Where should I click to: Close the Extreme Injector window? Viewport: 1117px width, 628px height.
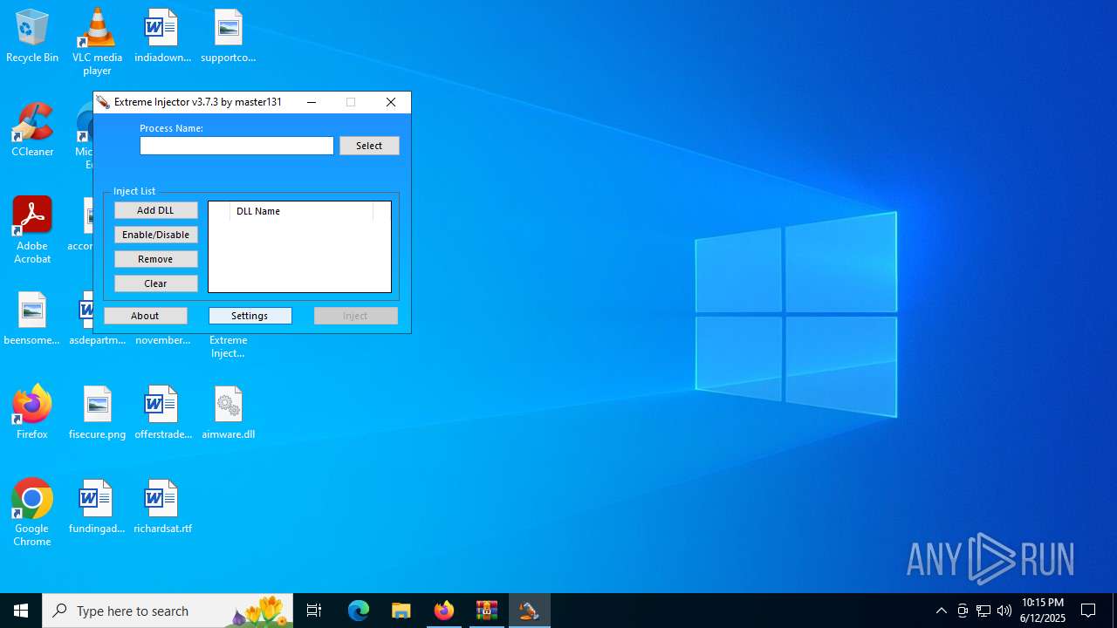(391, 102)
